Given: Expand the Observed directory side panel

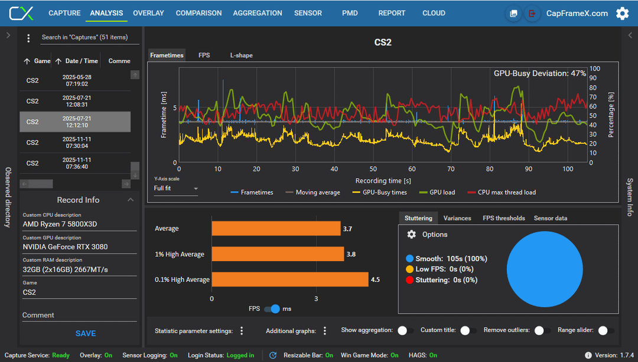Looking at the screenshot, I should click(8, 35).
